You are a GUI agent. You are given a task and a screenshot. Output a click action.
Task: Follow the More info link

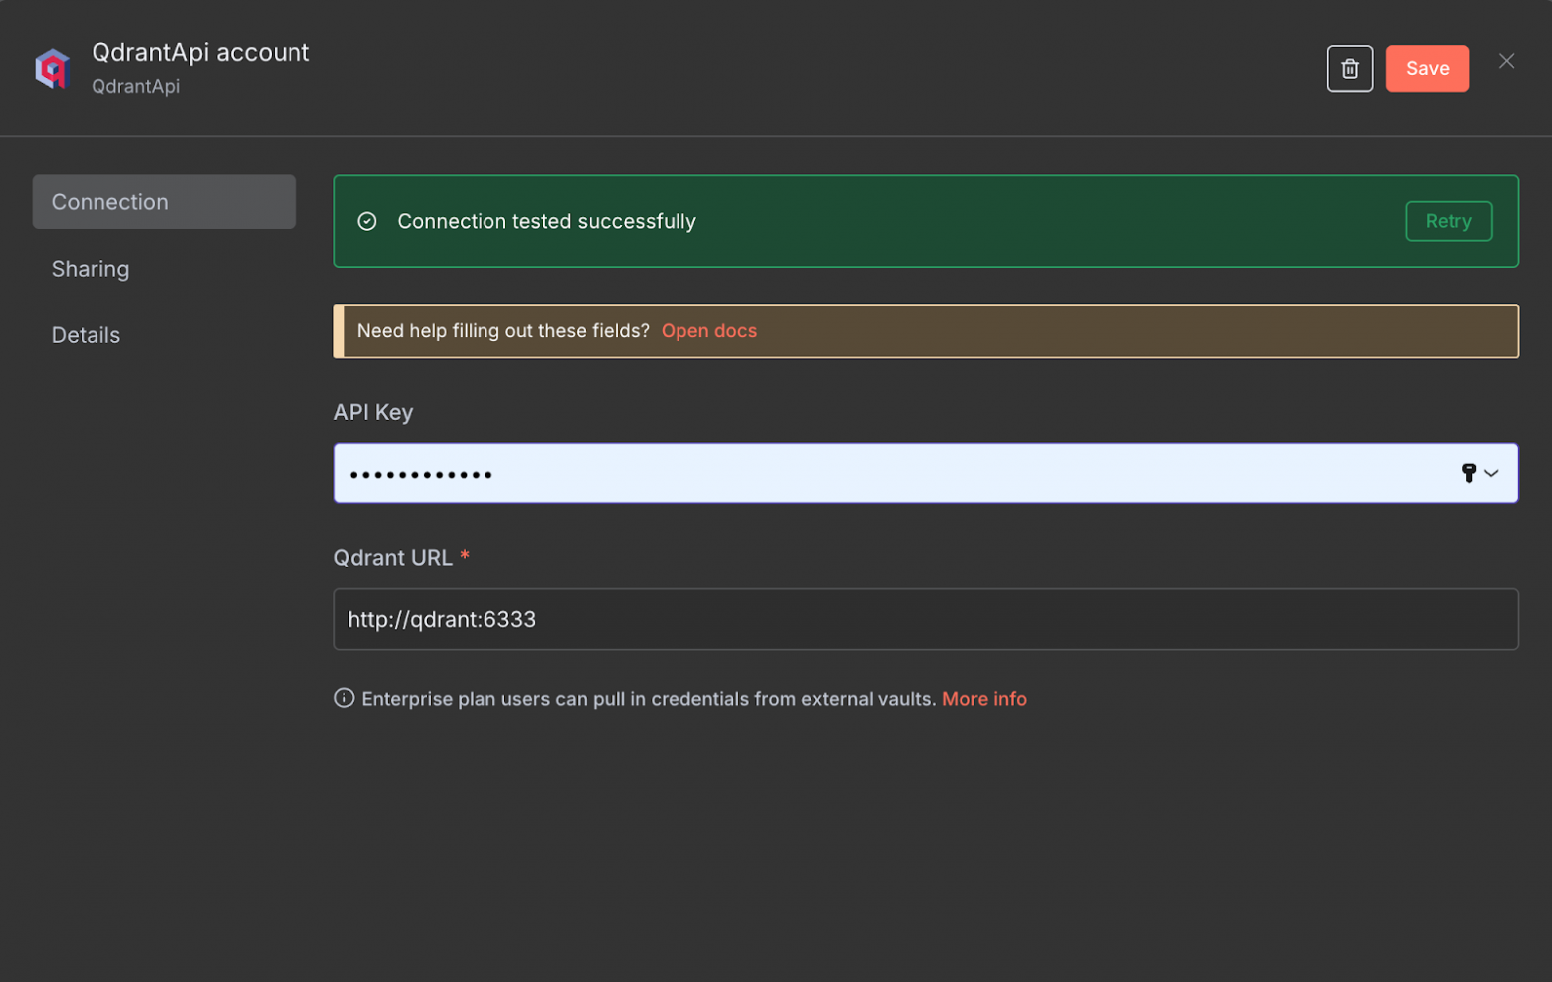(983, 699)
